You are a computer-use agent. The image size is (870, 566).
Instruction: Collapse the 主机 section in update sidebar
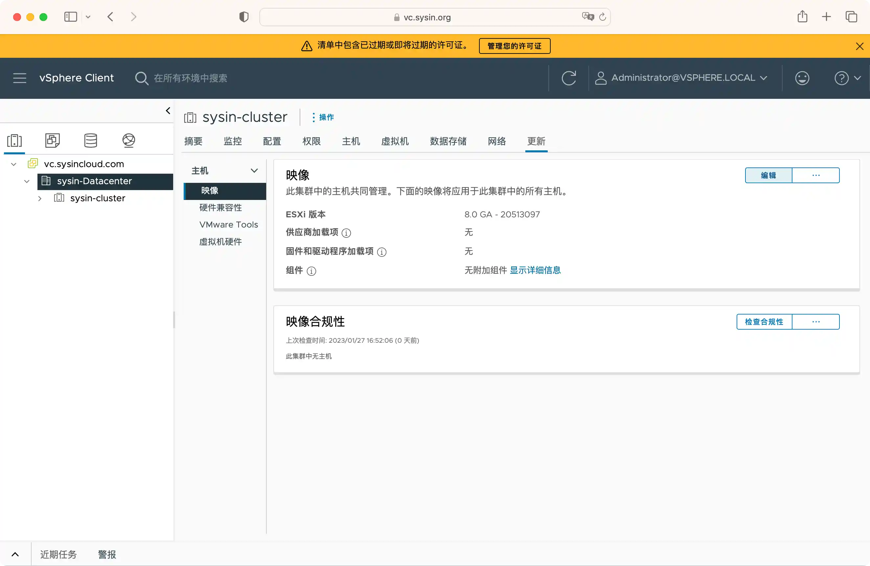(254, 170)
